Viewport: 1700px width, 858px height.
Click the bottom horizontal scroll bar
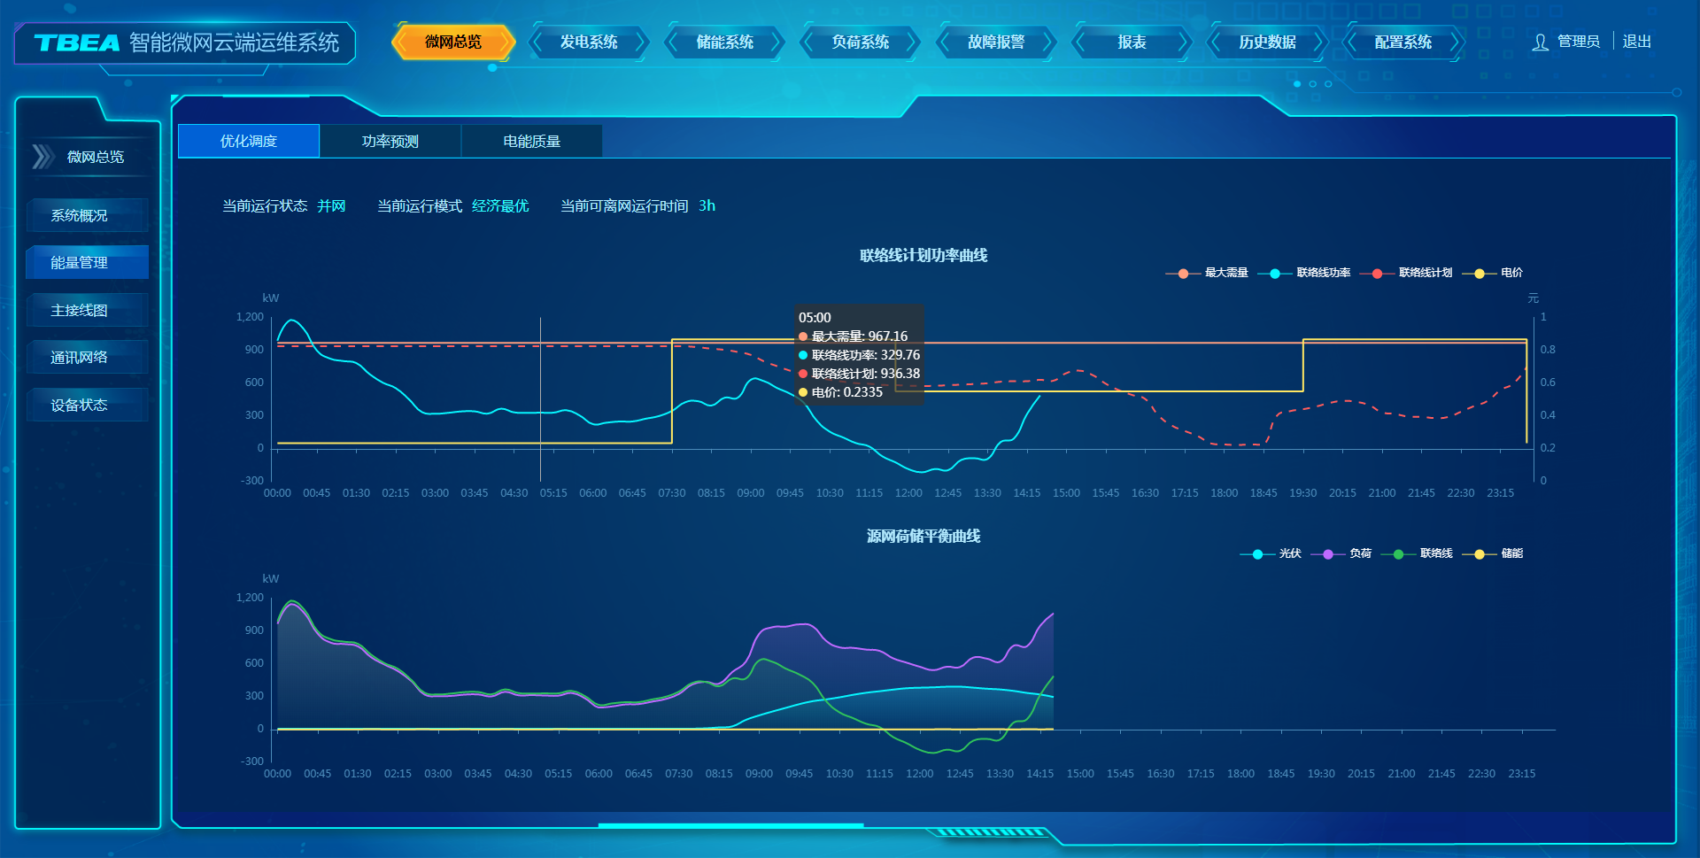pyautogui.click(x=730, y=825)
